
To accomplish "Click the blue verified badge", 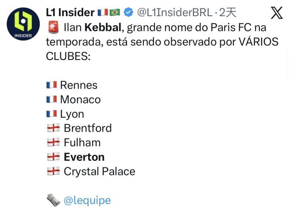I will pos(128,13).
